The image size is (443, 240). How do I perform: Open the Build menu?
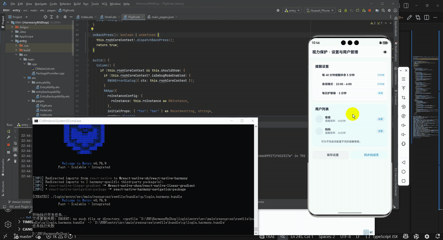77,4
